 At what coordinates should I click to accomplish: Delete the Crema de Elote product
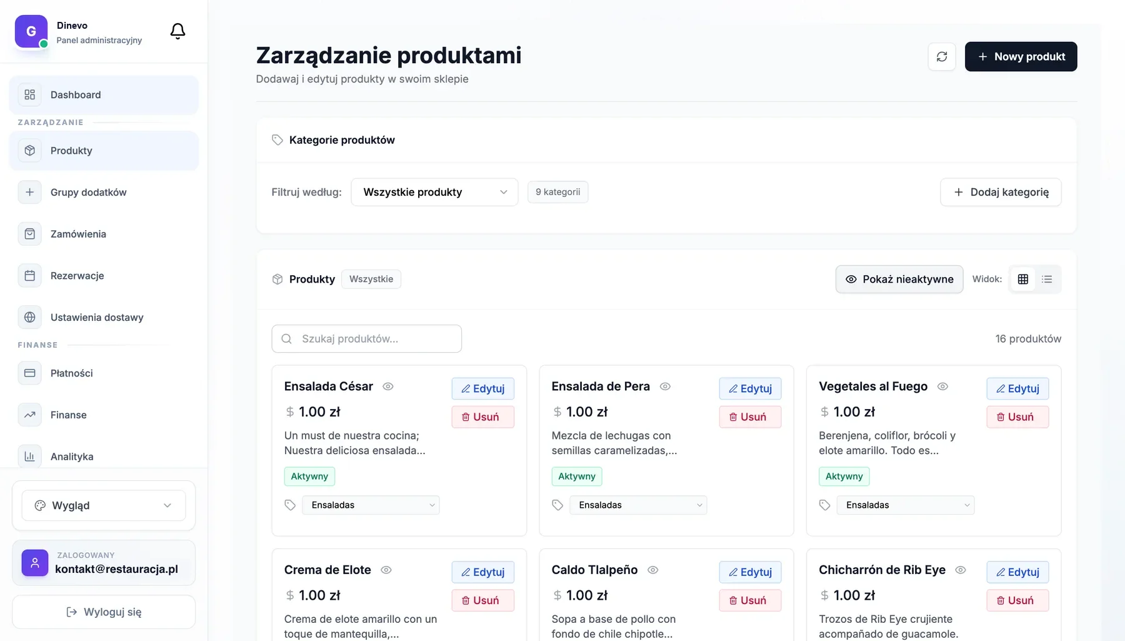pyautogui.click(x=482, y=601)
